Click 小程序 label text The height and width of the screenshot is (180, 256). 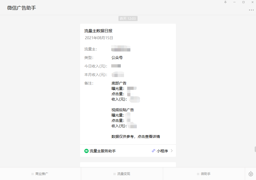coord(162,151)
